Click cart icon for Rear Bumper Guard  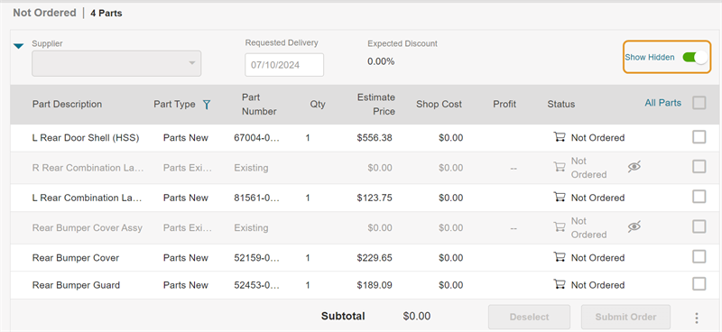[560, 284]
